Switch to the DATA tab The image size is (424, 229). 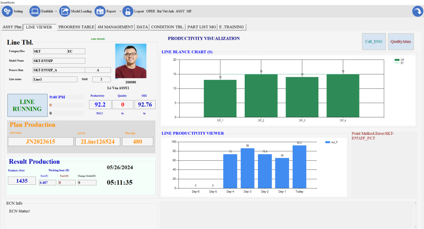(x=142, y=27)
